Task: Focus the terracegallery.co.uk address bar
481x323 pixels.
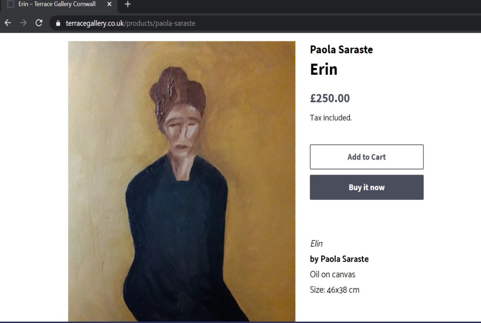Action: click(235, 23)
